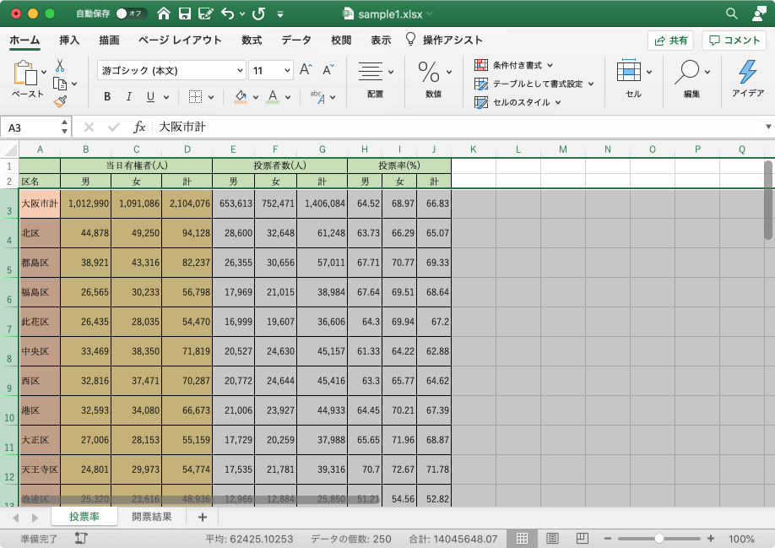The height and width of the screenshot is (548, 775).
Task: Click the Home icon in the title bar
Action: (163, 14)
